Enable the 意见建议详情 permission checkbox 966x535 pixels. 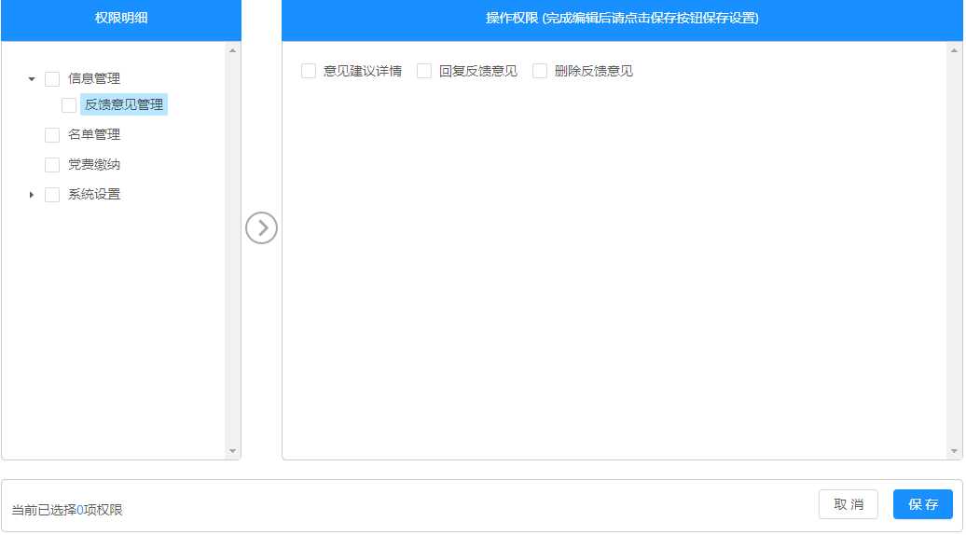click(x=309, y=71)
